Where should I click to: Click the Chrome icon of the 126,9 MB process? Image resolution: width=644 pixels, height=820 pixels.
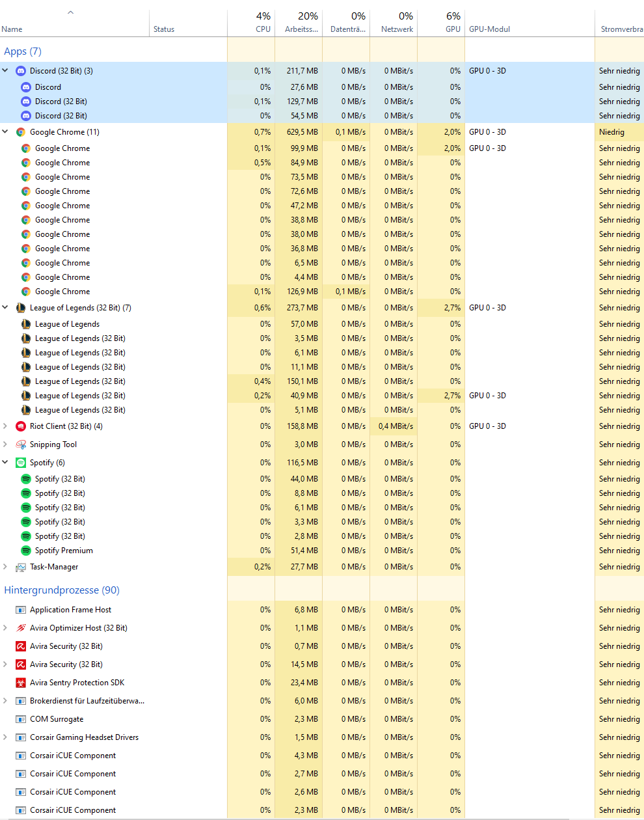[x=26, y=292]
